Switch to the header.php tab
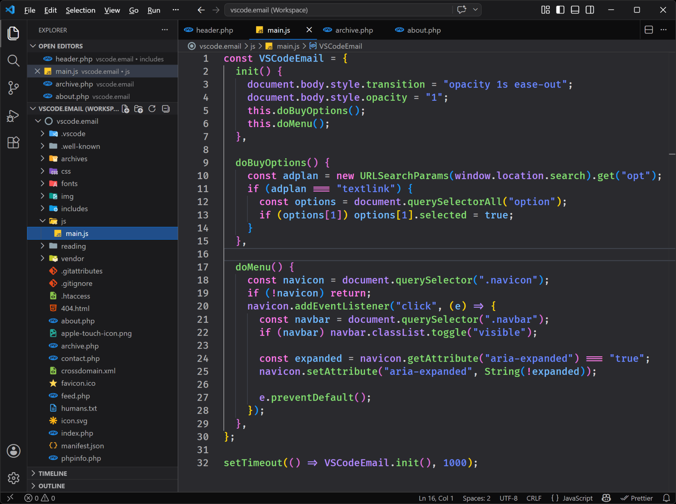676x504 pixels. click(x=214, y=30)
